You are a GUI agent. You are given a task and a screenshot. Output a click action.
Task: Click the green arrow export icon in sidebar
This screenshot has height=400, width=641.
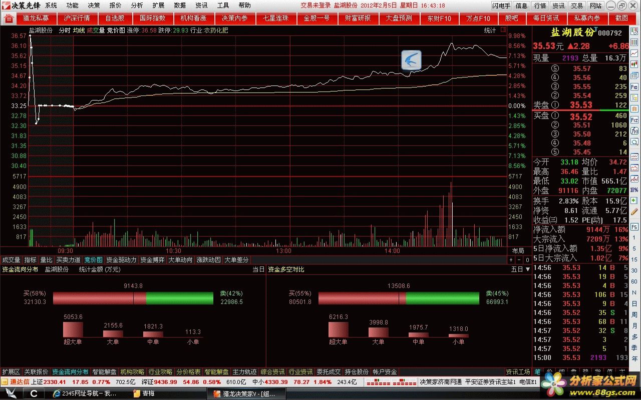[634, 200]
